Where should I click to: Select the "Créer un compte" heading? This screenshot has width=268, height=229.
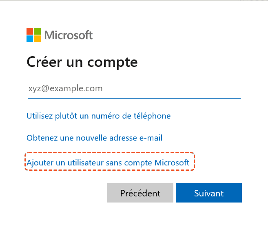point(82,62)
